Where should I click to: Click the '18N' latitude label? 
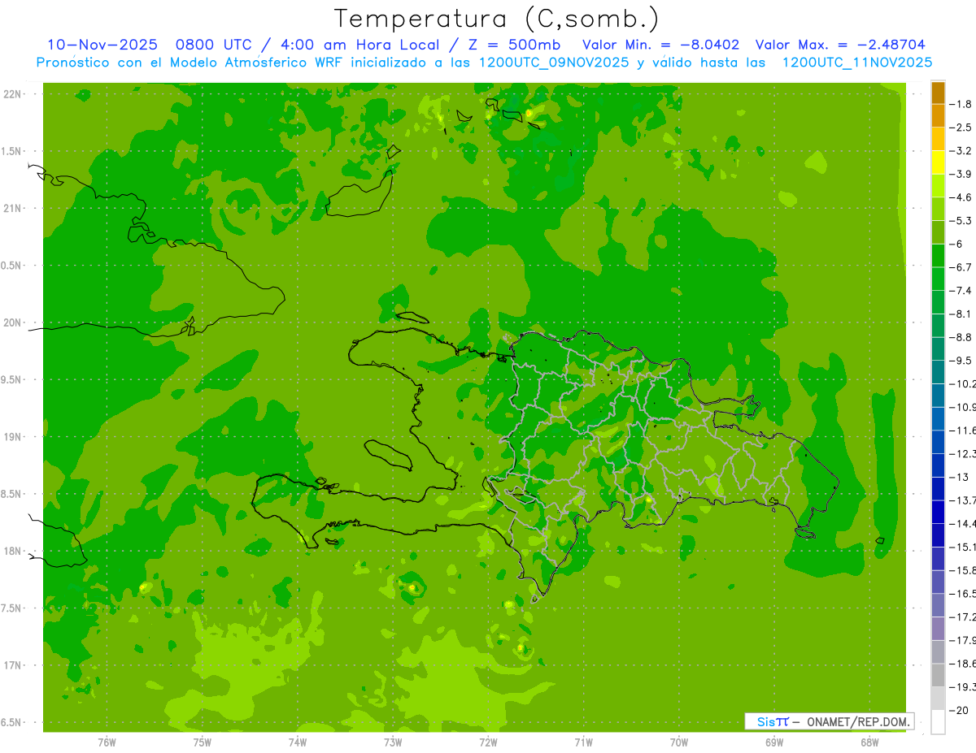point(13,551)
